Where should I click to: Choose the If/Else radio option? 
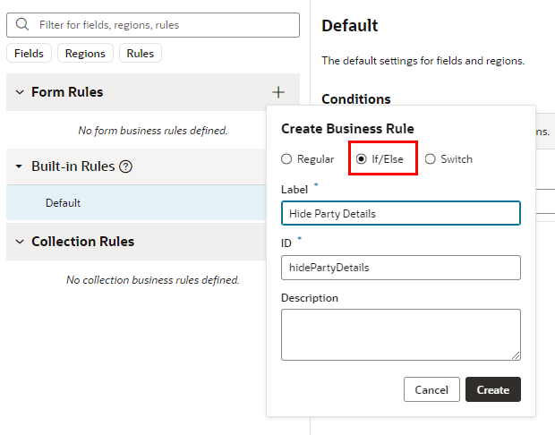pyautogui.click(x=362, y=159)
